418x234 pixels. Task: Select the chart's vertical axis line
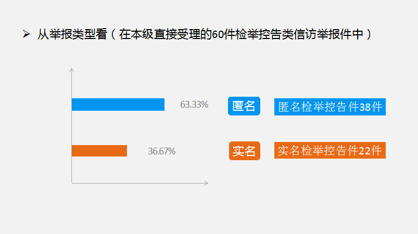pos(72,130)
